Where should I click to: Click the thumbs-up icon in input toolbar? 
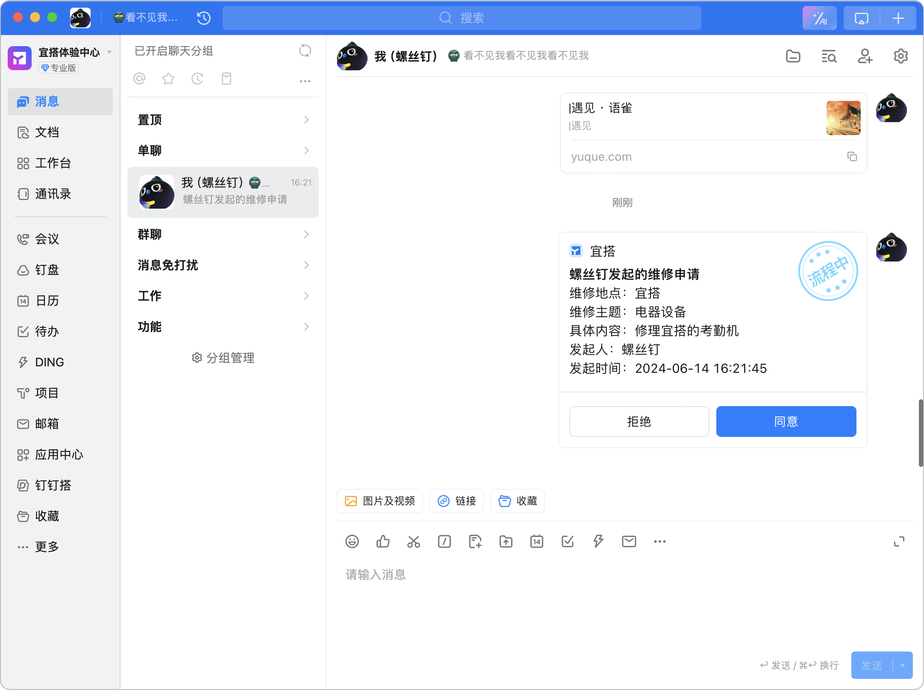click(x=383, y=542)
